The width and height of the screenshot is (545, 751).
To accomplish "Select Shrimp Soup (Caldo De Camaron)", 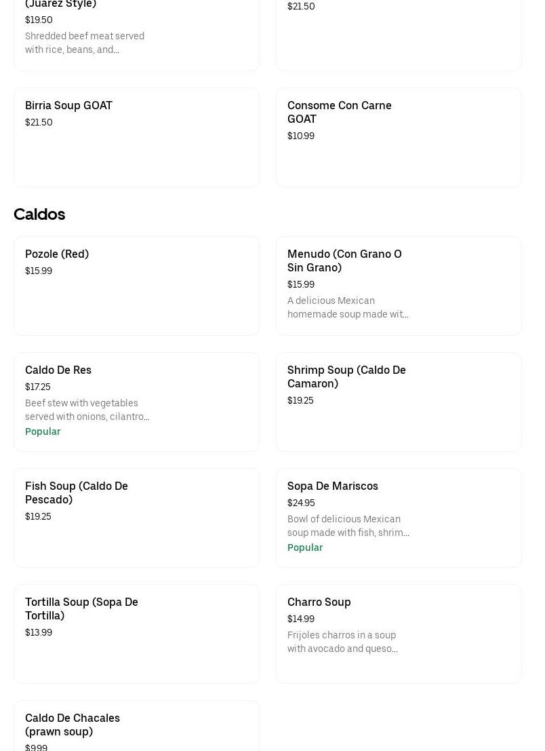I will tap(346, 377).
